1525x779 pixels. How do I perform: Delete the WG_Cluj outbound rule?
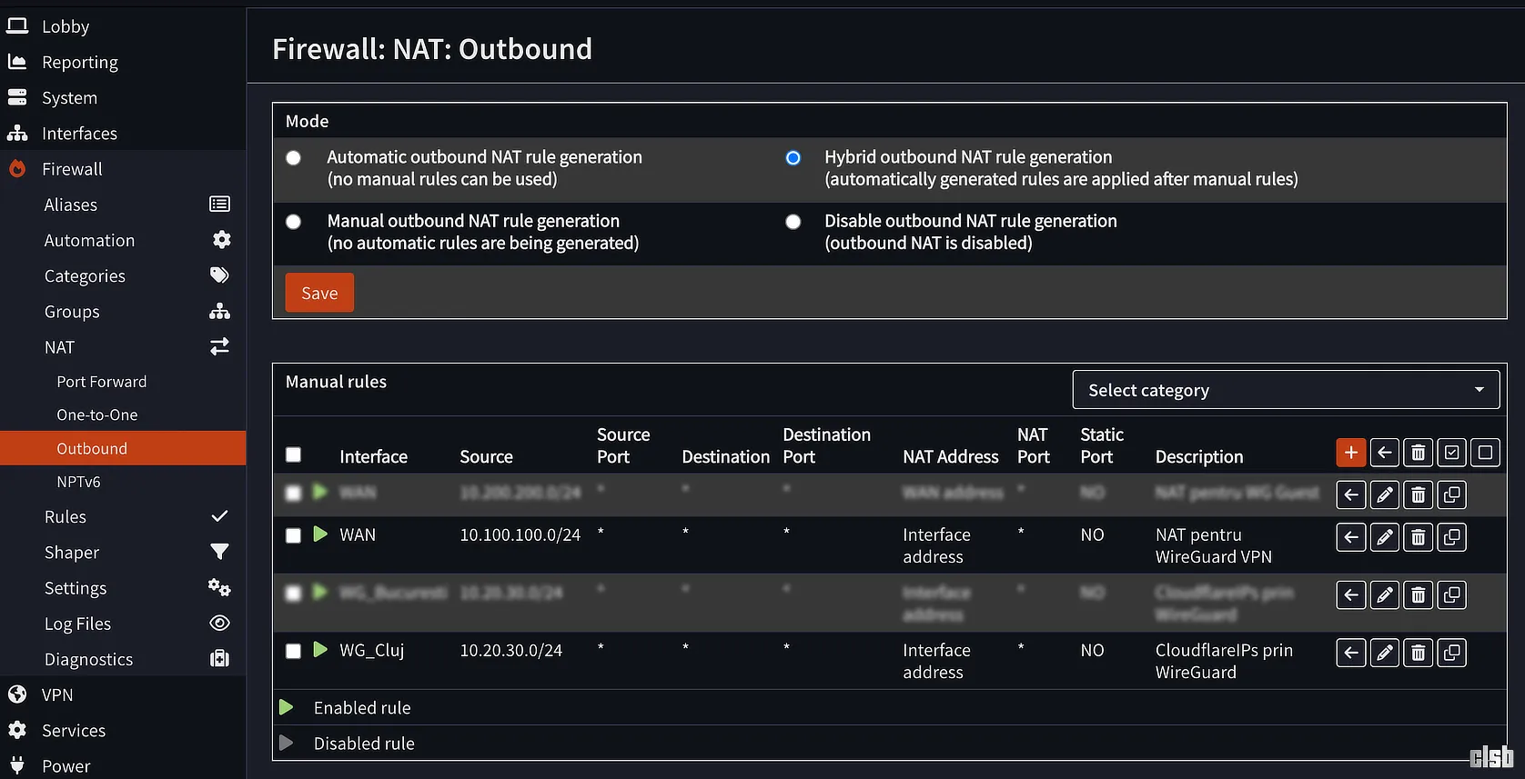pyautogui.click(x=1418, y=653)
